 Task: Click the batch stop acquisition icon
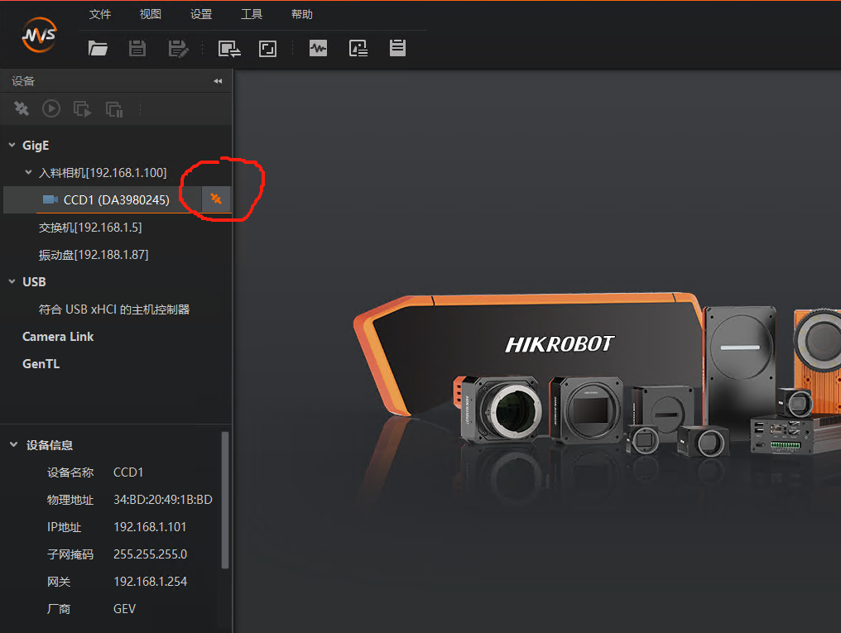click(x=114, y=109)
